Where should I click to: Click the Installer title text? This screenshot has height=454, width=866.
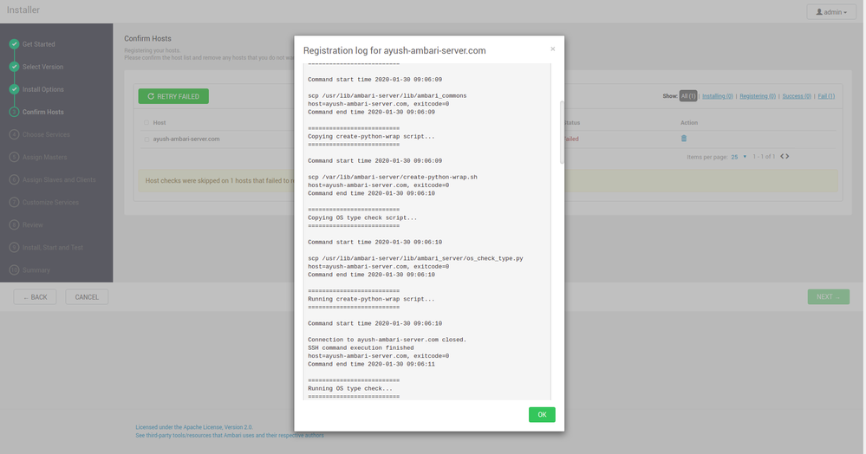coord(23,10)
